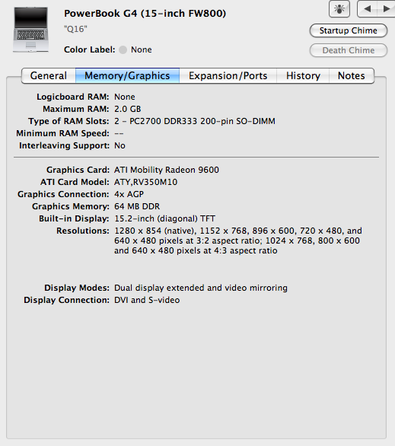Click the disabled Death Chime button
Image resolution: width=395 pixels, height=446 pixels.
pyautogui.click(x=349, y=50)
